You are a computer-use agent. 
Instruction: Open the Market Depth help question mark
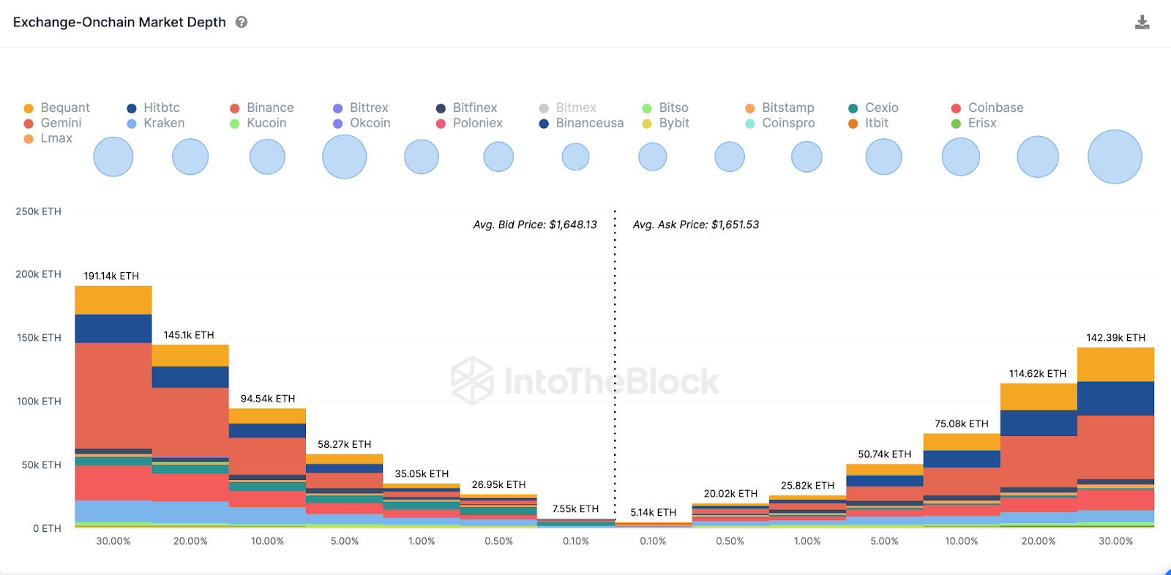(242, 23)
